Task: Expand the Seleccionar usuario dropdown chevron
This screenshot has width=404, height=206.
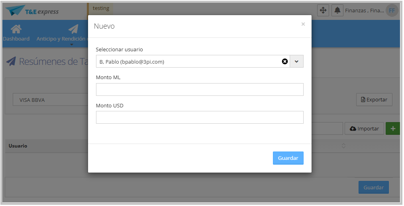Action: [296, 61]
